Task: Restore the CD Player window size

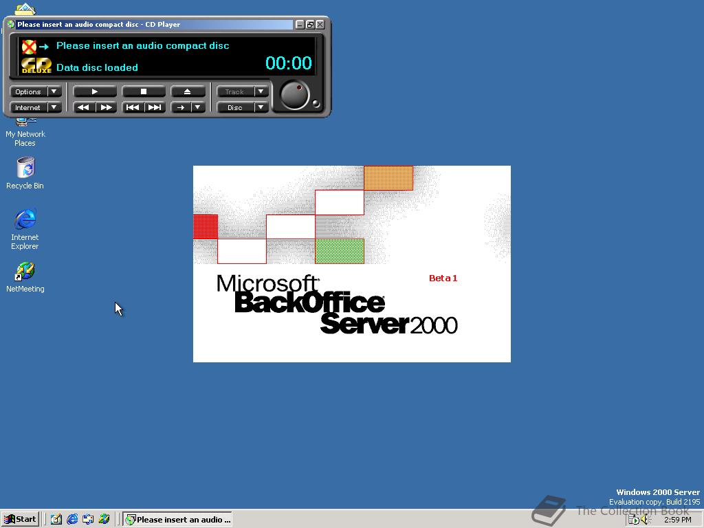Action: coord(310,25)
